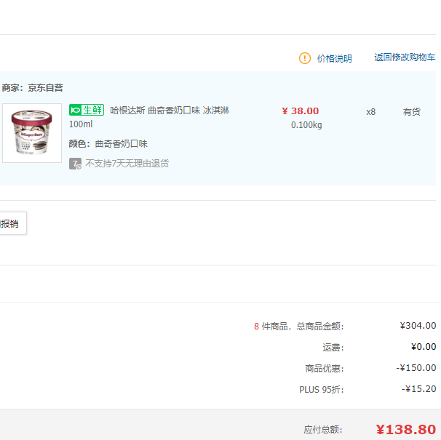
Task: Click the 运费 ¥0.00 shipping fee value
Action: [x=422, y=347]
